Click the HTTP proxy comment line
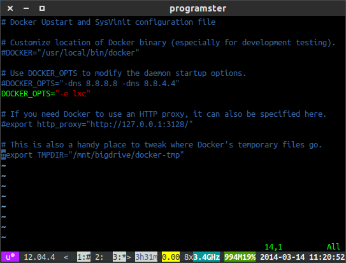Image resolution: width=346 pixels, height=263 pixels. [x=164, y=114]
